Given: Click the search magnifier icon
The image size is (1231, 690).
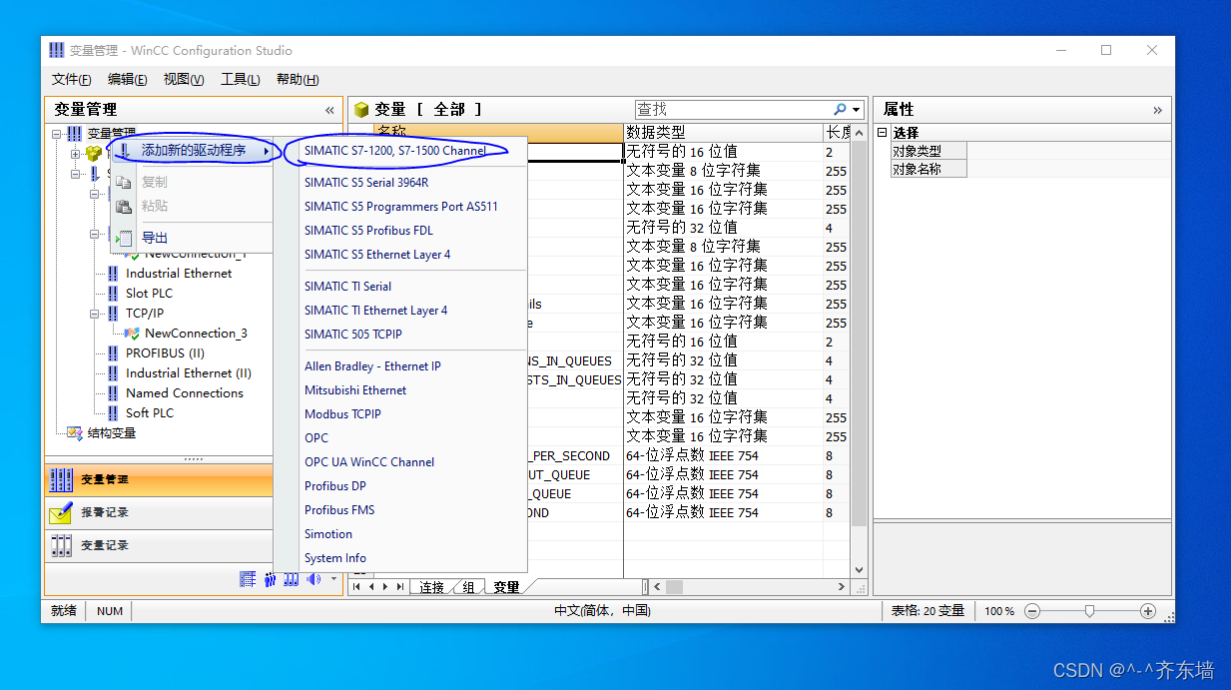Looking at the screenshot, I should click(x=841, y=109).
